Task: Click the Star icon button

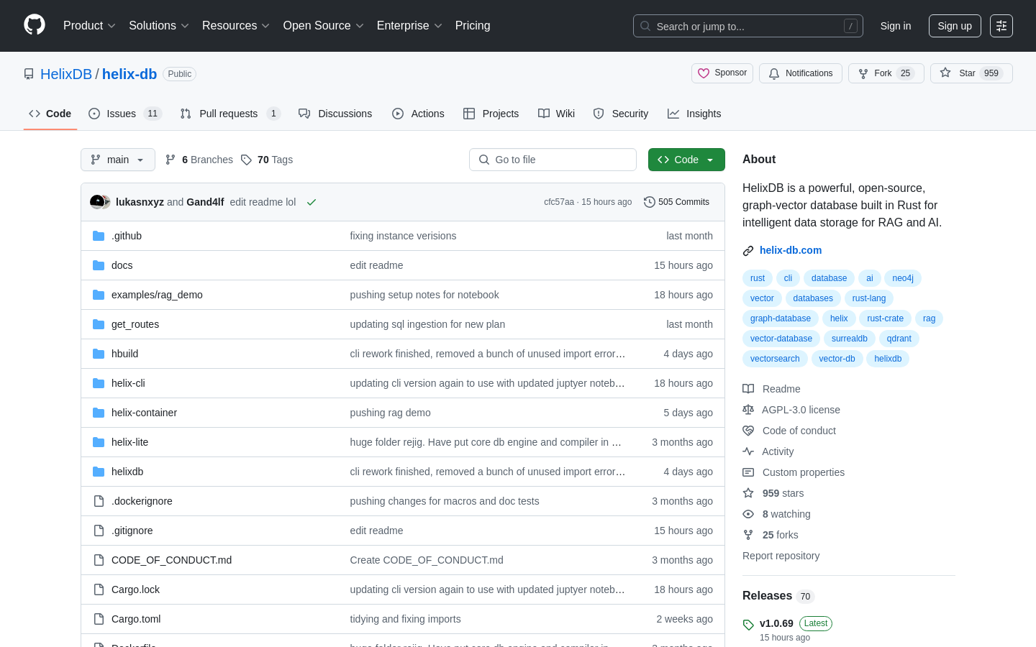Action: point(945,73)
